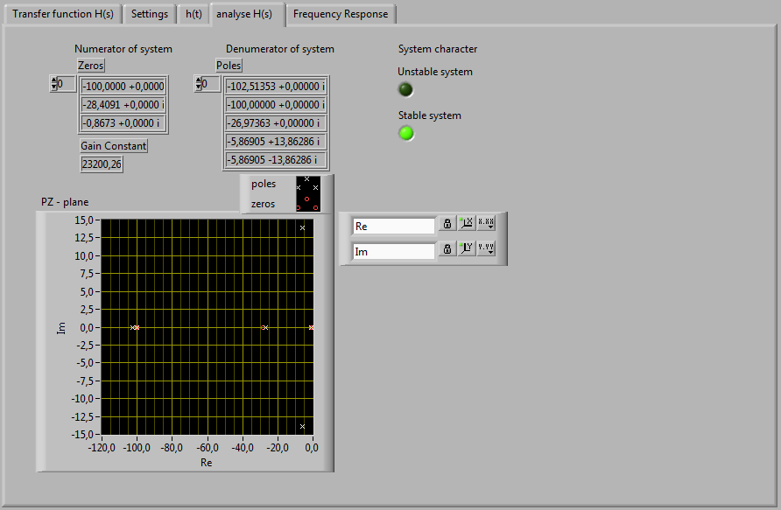Click the "System character" heading
The width and height of the screenshot is (781, 510).
point(438,49)
